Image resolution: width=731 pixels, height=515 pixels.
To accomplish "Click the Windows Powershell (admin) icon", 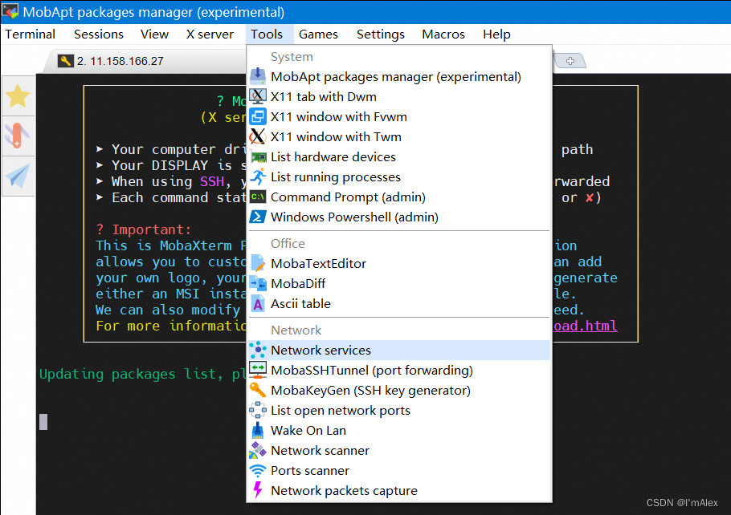I will coord(258,217).
